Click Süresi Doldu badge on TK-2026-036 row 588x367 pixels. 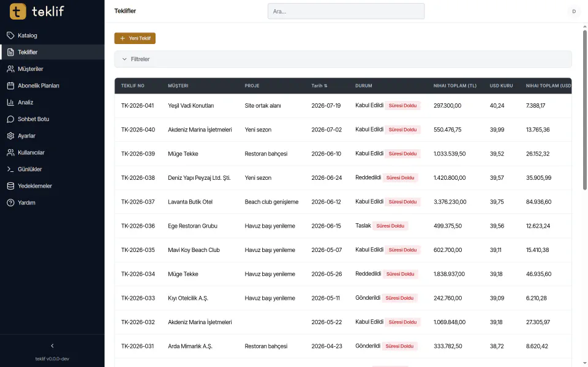(x=390, y=226)
